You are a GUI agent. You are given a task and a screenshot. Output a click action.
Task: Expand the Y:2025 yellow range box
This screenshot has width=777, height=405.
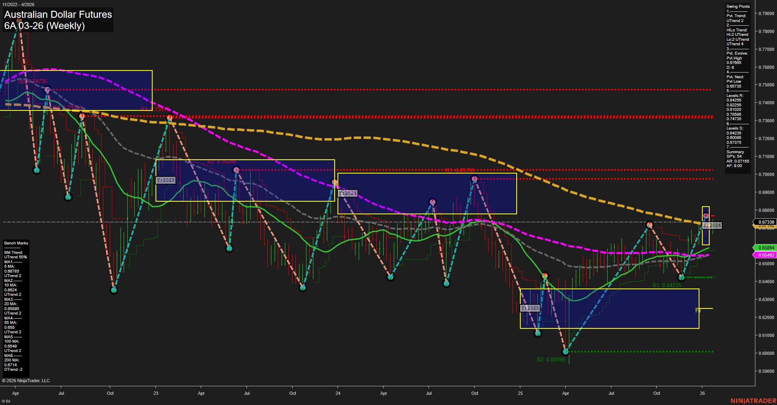609,310
